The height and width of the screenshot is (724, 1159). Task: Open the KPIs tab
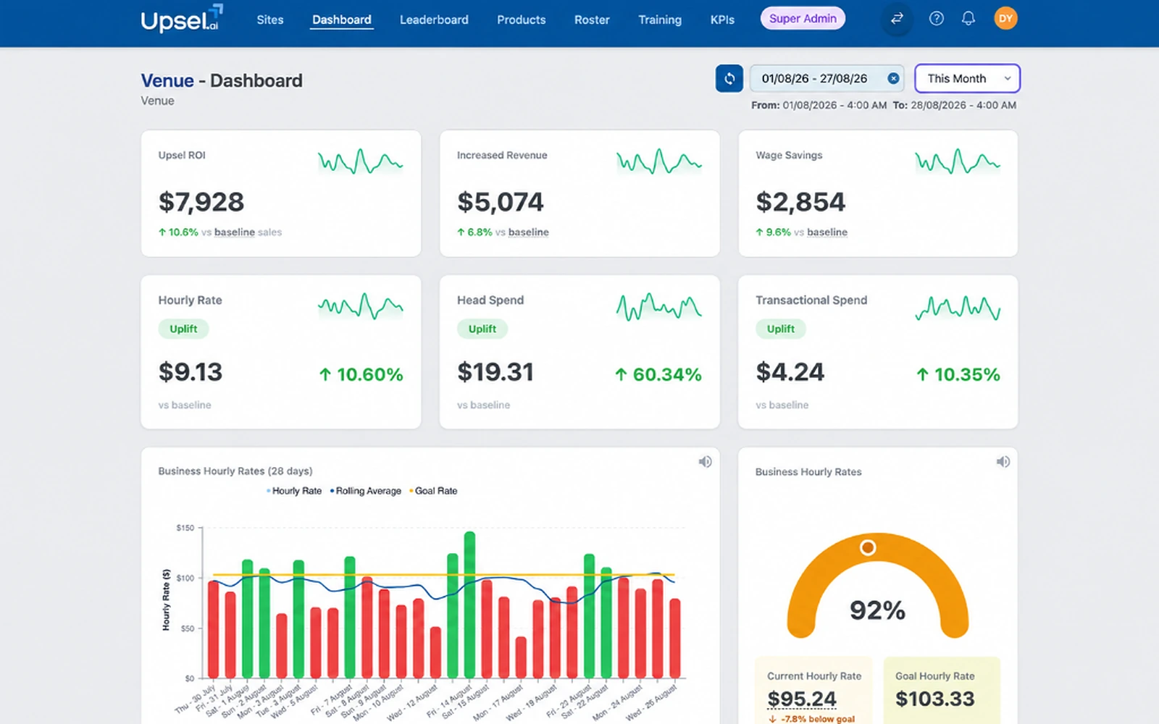722,20
